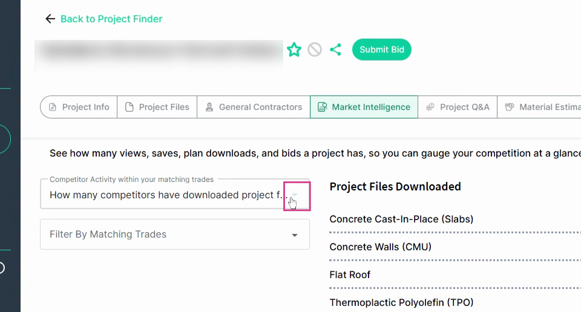Open the General Contractors tab
Viewport: 581px width, 312px height.
click(x=254, y=107)
